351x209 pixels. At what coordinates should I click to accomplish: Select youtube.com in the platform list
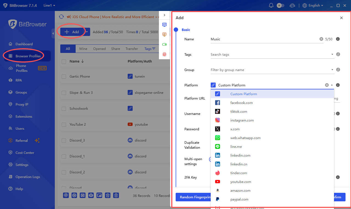pos(272,182)
